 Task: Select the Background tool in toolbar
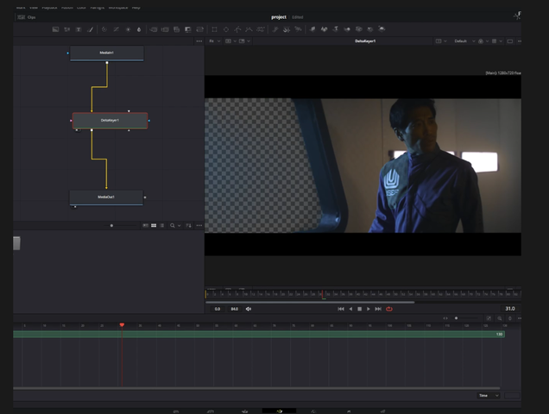tap(55, 29)
